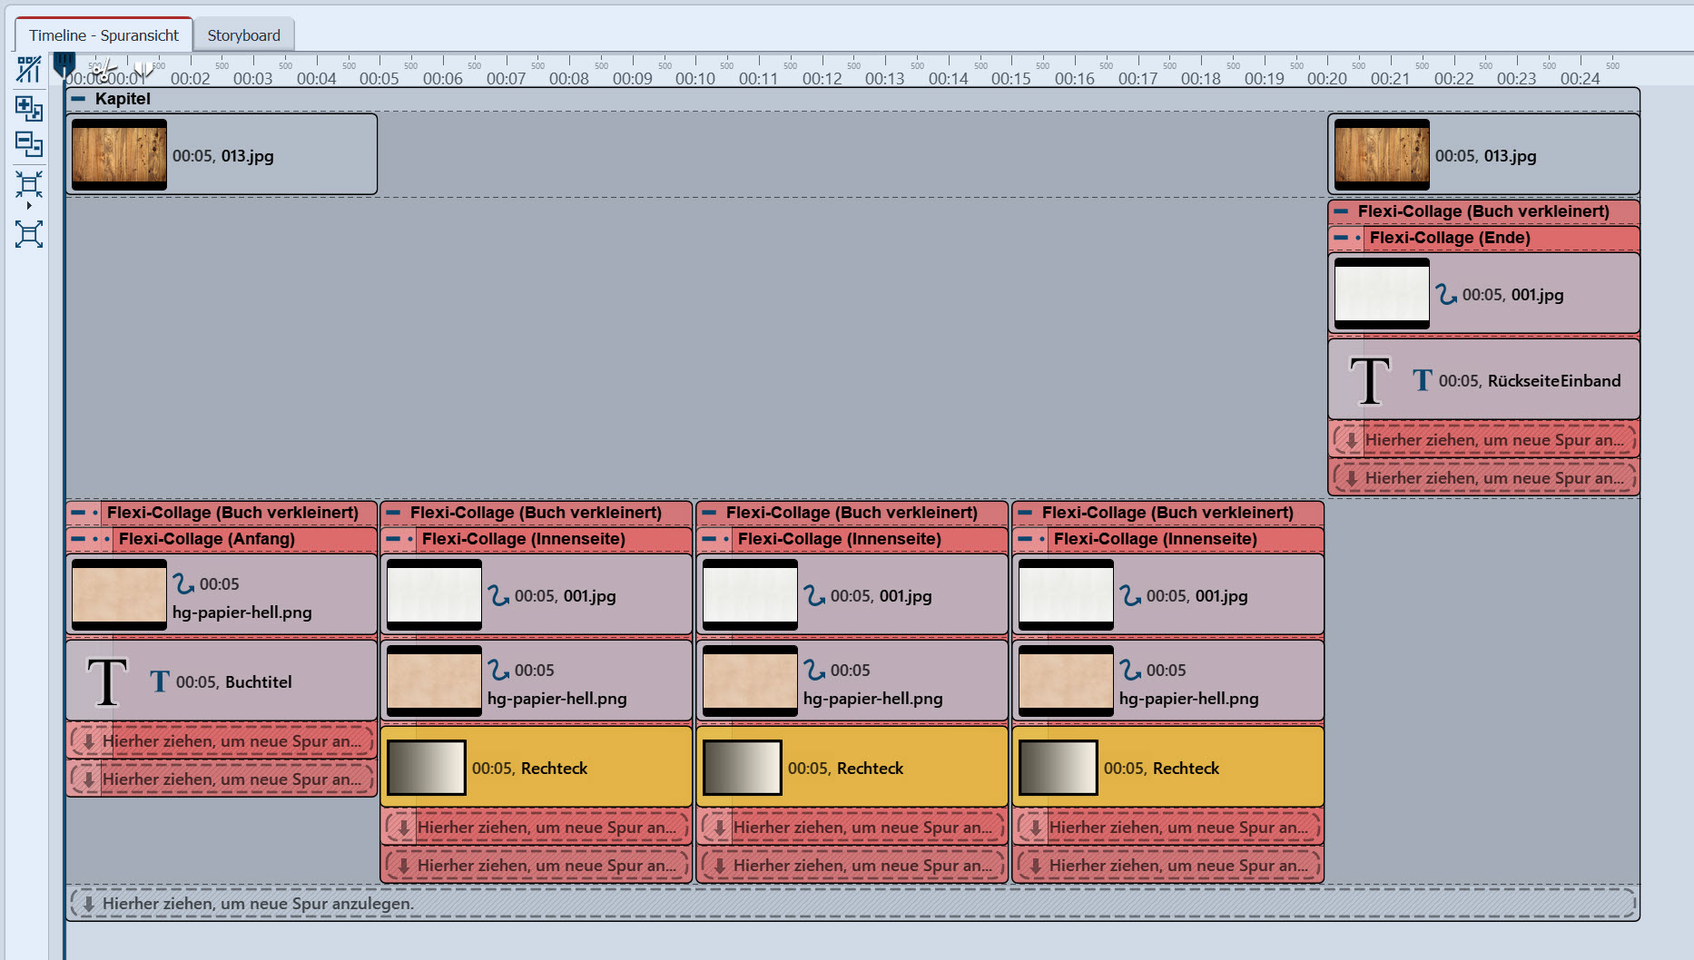The height and width of the screenshot is (960, 1694).
Task: Click the small blue T icon beside Buchtitel
Action: pos(160,681)
